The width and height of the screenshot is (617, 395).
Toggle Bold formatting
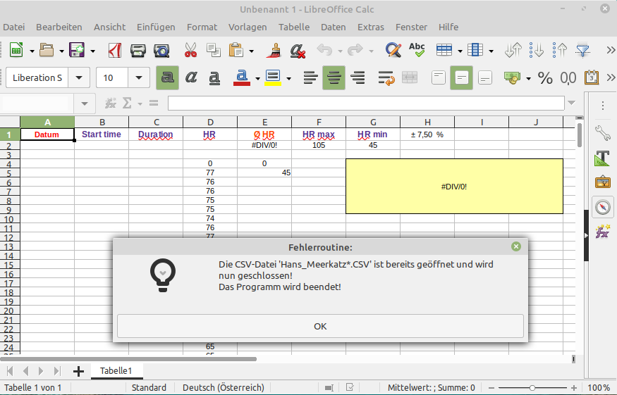click(x=167, y=77)
